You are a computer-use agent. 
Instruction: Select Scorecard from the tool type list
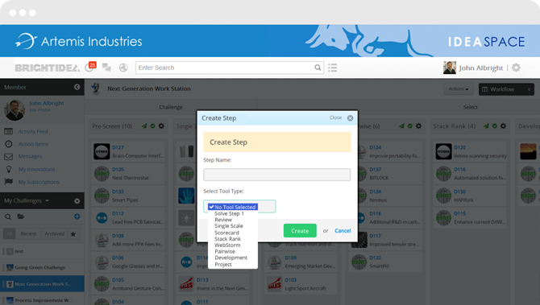point(226,233)
